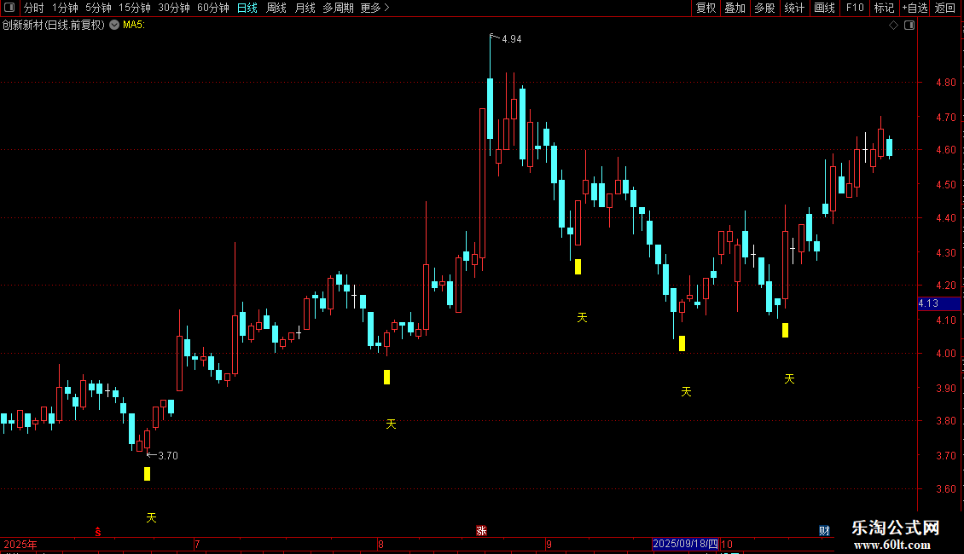Toggle the right sidebar panel icon
This screenshot has height=554, width=964.
tap(909, 26)
